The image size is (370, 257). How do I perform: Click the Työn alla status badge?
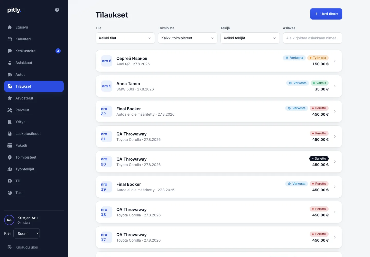(x=318, y=58)
